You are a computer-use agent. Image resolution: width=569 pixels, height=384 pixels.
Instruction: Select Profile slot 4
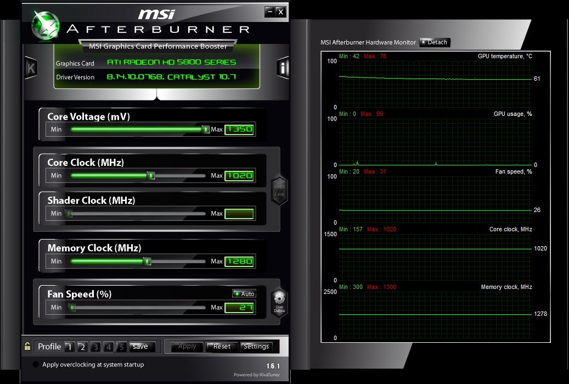[x=109, y=347]
